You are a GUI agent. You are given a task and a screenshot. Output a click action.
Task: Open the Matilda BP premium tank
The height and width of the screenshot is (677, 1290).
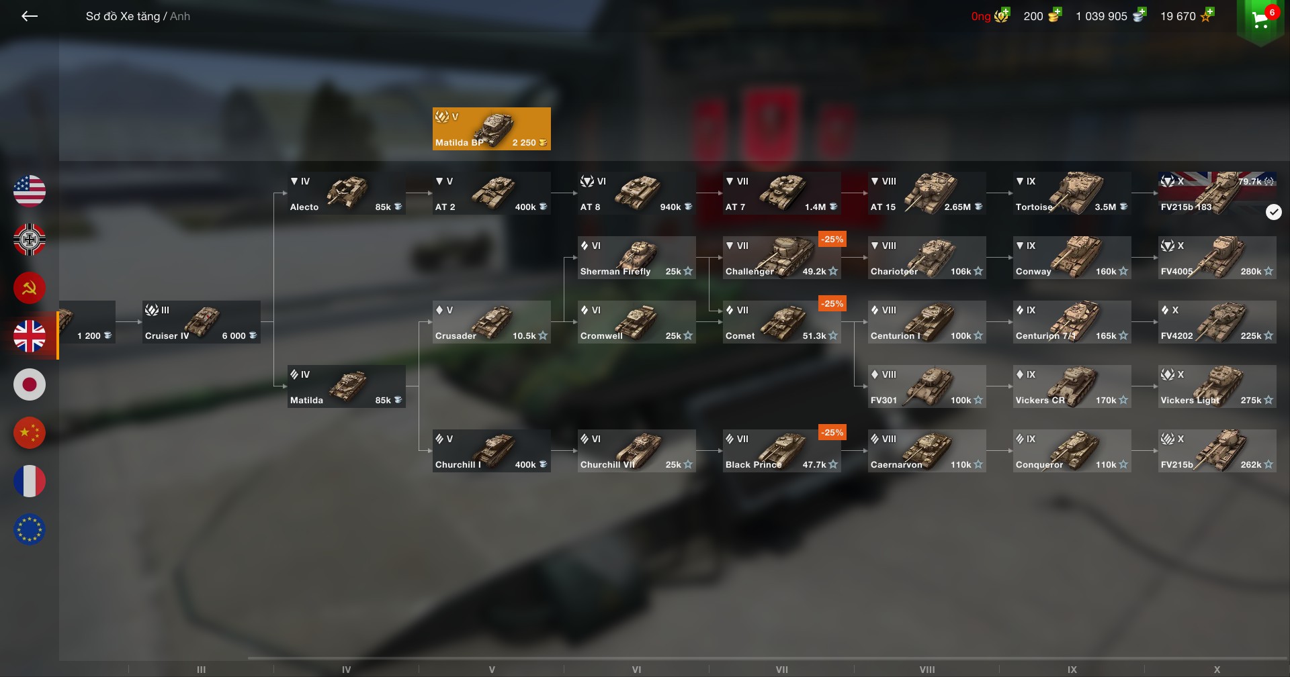tap(491, 129)
